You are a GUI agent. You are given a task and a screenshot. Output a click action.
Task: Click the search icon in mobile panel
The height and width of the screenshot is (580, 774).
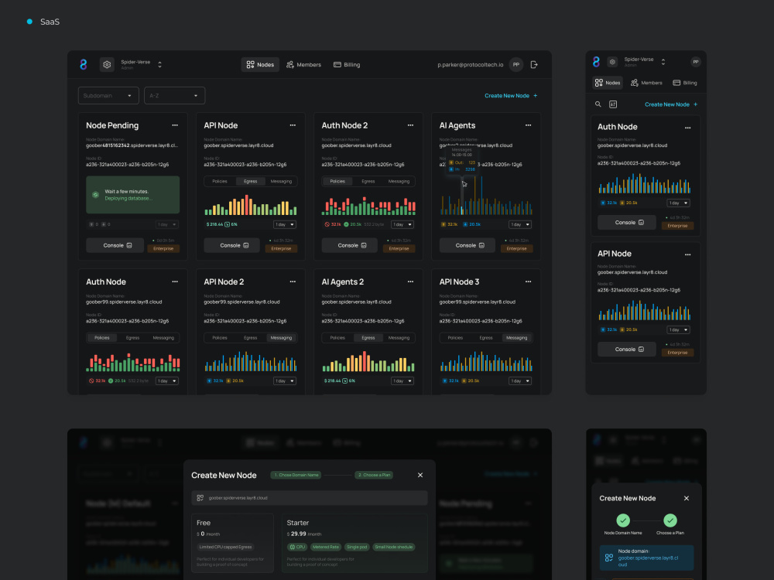598,104
